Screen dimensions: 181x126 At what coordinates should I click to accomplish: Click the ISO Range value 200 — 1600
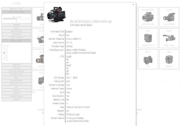72,78
